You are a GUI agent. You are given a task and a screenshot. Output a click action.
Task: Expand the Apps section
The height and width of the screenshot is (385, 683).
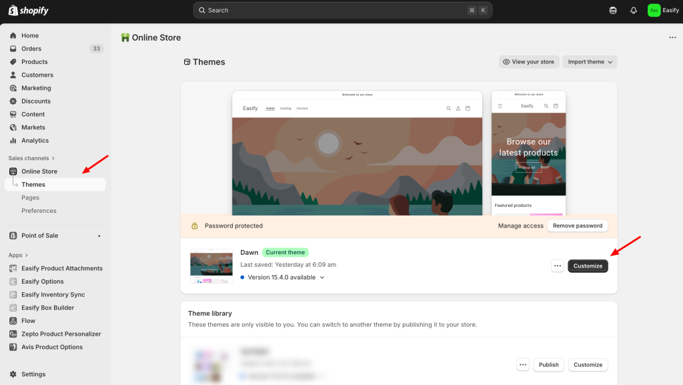pyautogui.click(x=18, y=255)
